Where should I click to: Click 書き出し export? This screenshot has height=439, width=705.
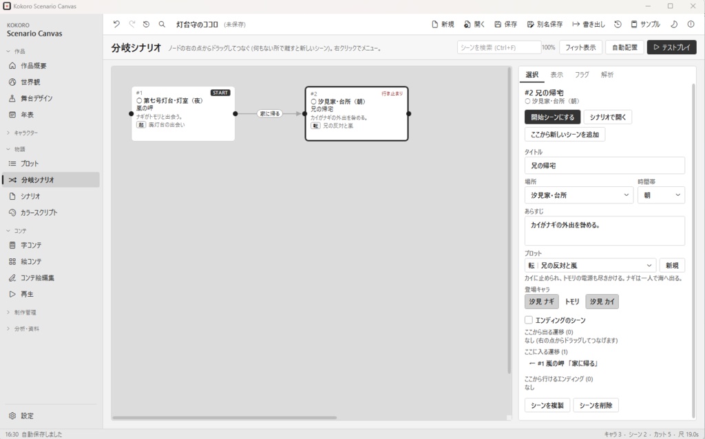589,24
